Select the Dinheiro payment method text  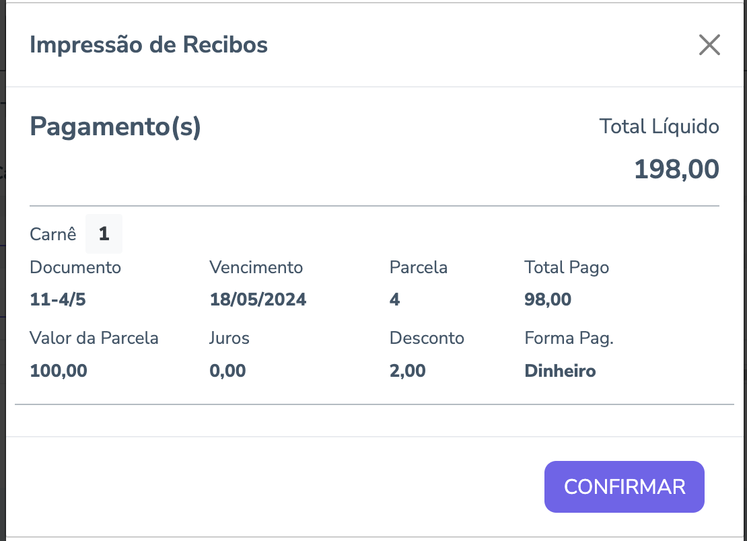tap(560, 371)
